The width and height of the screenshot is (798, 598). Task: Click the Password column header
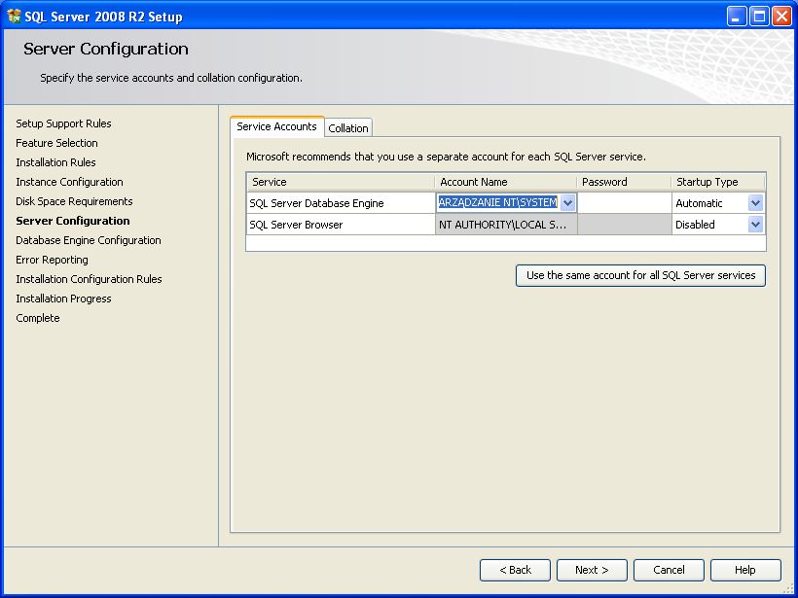coord(625,182)
